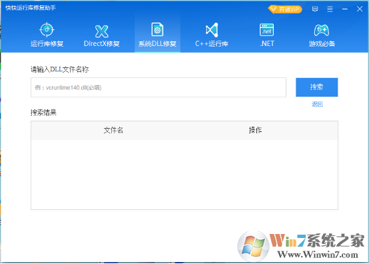Click the 返回 link
369x264 pixels.
[317, 104]
